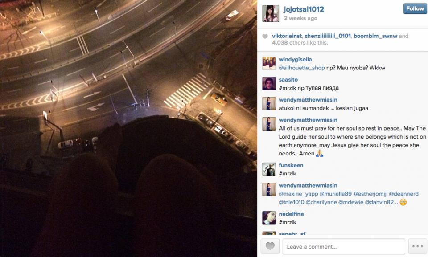Open the #mrzlk hashtag under funskeen
Image resolution: width=428 pixels, height=257 pixels.
pyautogui.click(x=288, y=174)
